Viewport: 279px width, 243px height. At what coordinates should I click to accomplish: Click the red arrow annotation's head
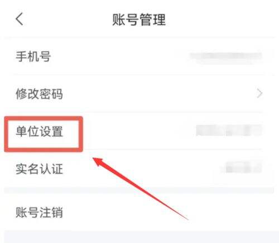(x=98, y=161)
